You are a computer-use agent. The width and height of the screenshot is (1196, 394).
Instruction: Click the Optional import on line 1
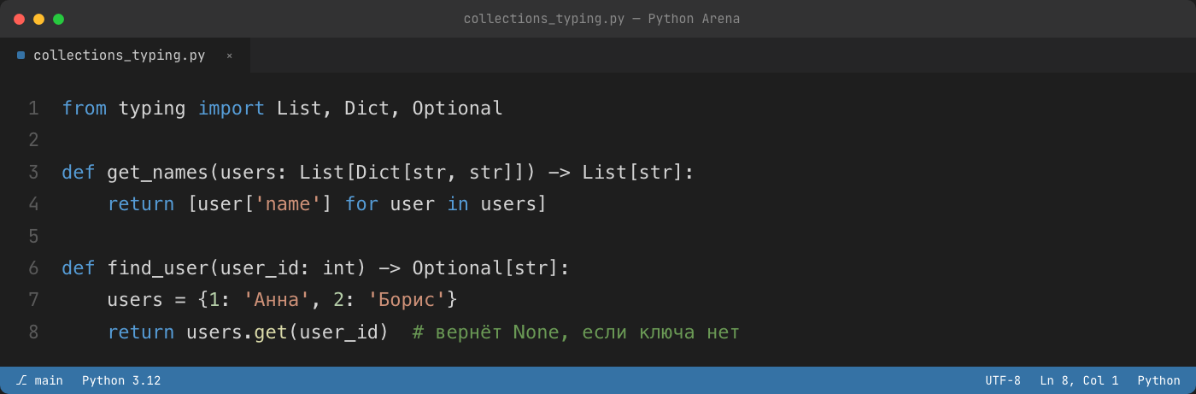[458, 109]
